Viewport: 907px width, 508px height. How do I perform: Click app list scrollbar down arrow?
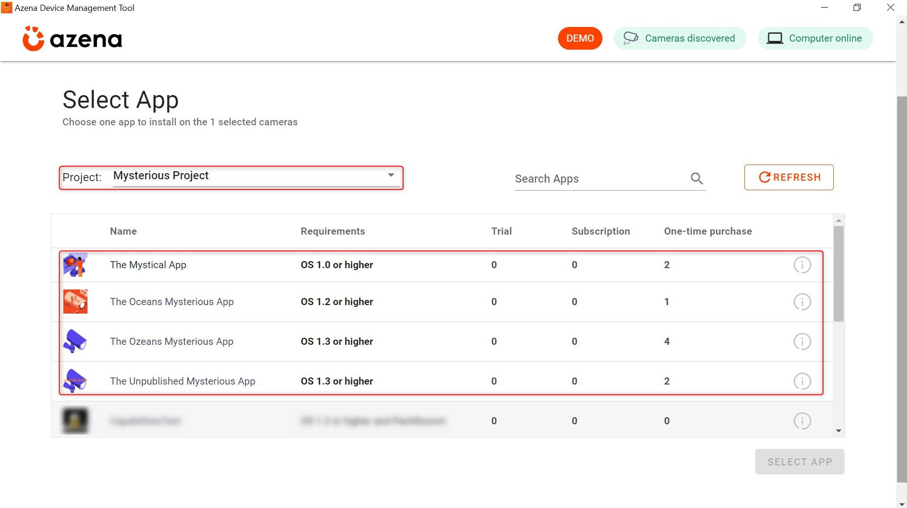[838, 431]
